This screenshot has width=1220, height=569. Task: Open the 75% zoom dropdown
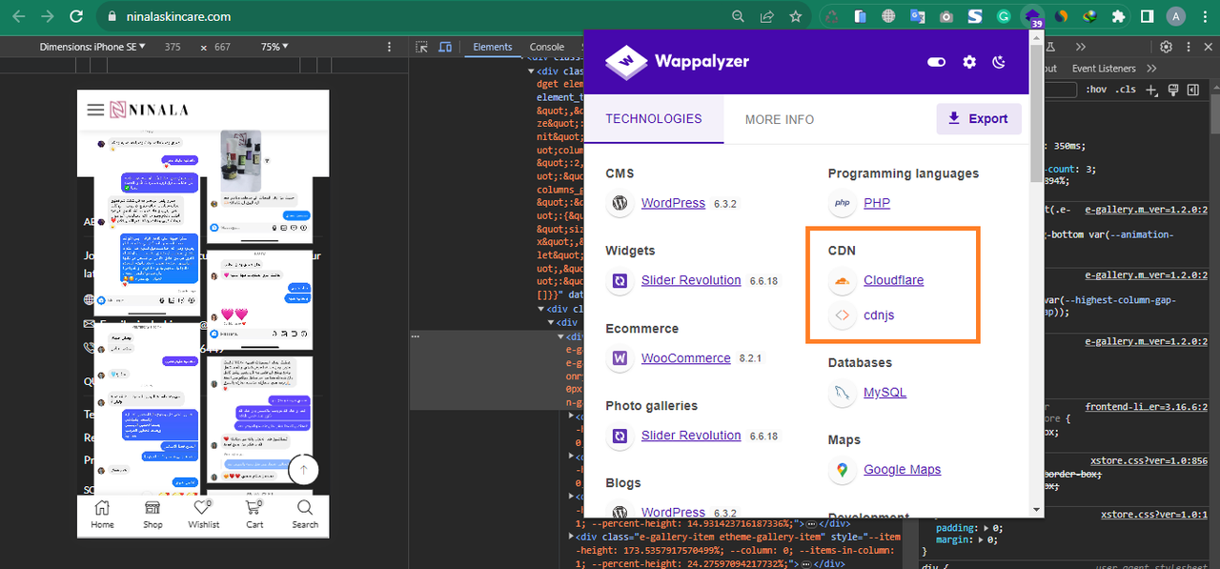[274, 47]
